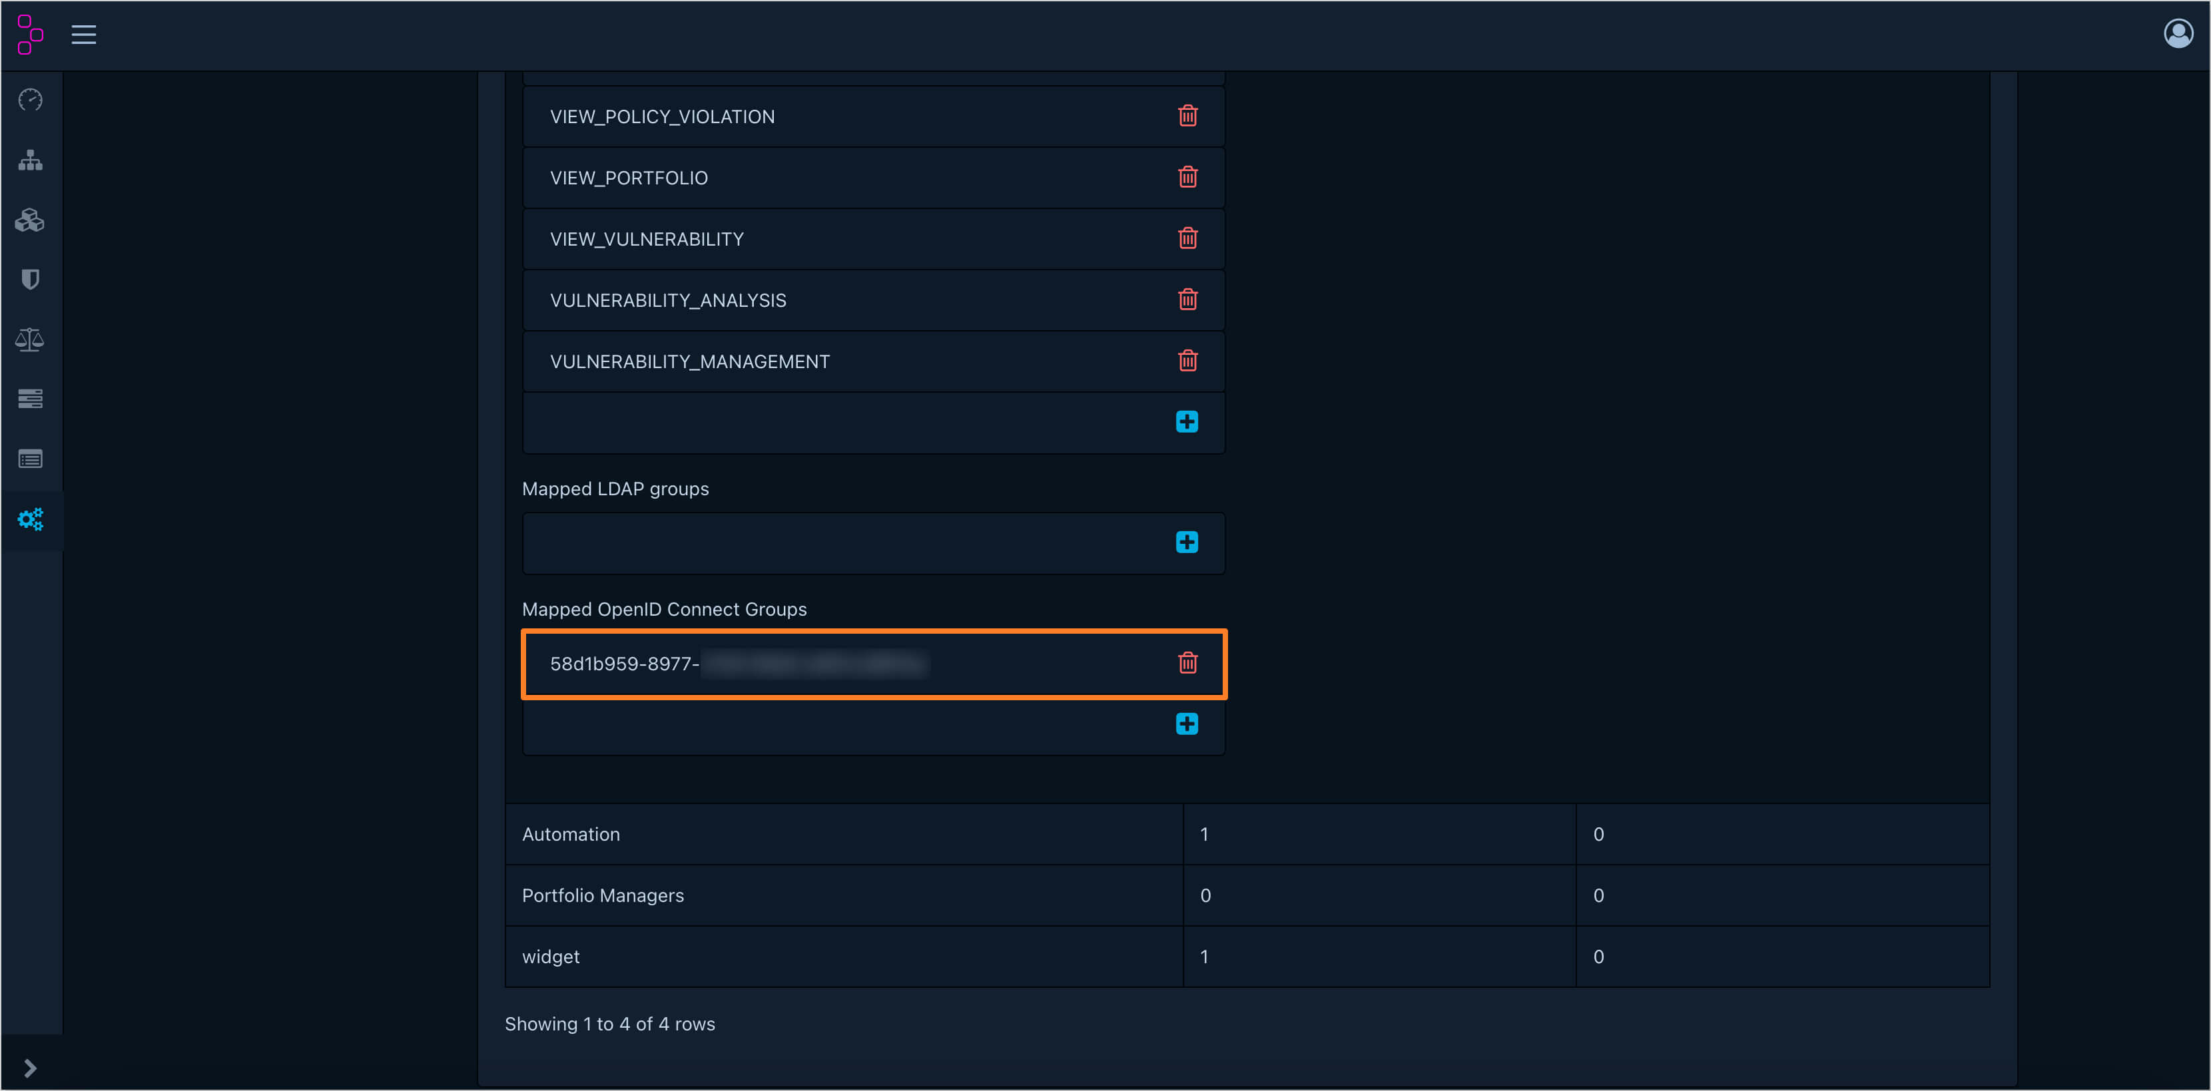The width and height of the screenshot is (2211, 1091).
Task: Expand the Portfolio Managers team row
Action: (603, 895)
